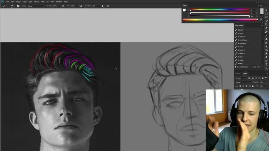Select the Crop tool
The image size is (269, 151).
(x=266, y=24)
